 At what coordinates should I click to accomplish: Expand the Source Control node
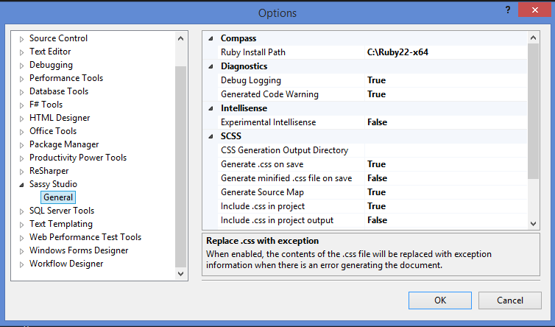point(22,39)
